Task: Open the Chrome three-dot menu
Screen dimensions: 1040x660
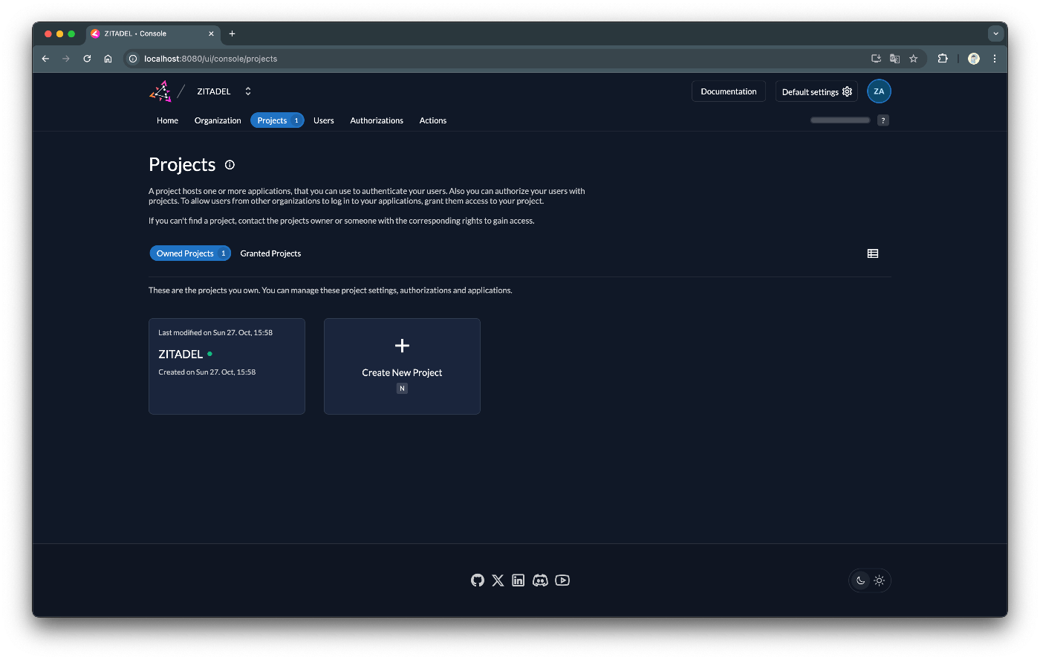Action: pyautogui.click(x=995, y=59)
